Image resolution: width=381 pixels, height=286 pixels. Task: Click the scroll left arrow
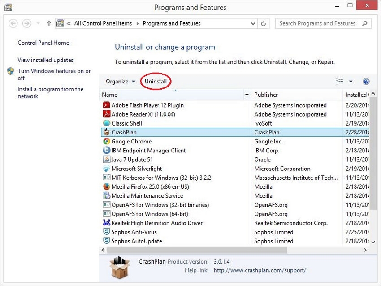point(103,250)
